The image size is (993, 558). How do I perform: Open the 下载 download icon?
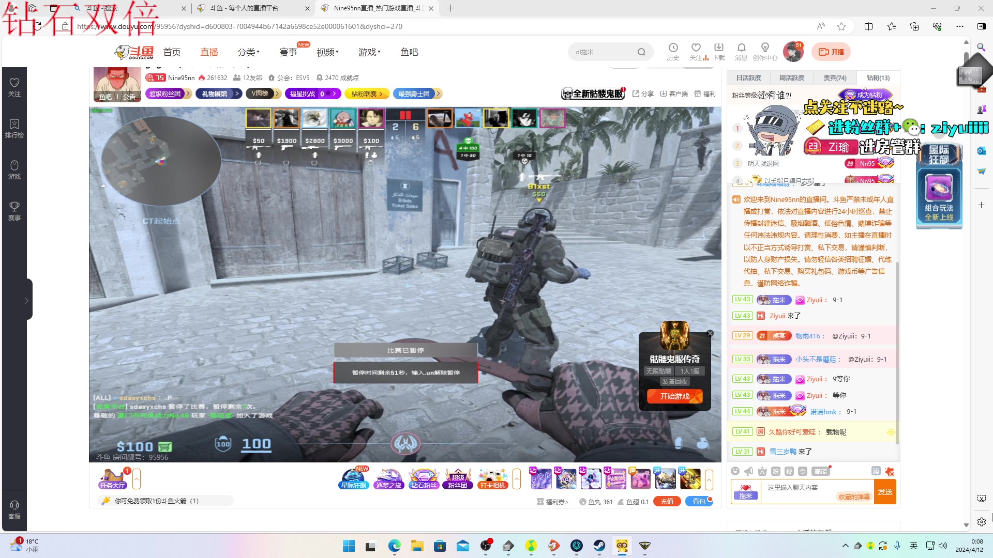tap(719, 52)
